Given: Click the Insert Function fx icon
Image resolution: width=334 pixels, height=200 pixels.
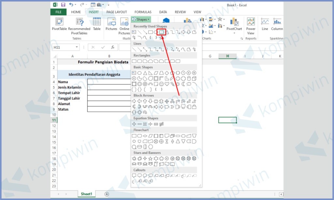Looking at the screenshot, I should [112, 47].
